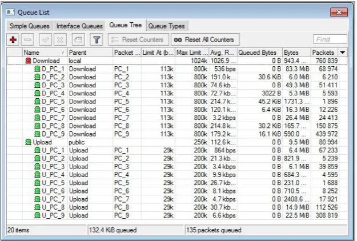Click the '1024k' max limit cell

(x=199, y=61)
